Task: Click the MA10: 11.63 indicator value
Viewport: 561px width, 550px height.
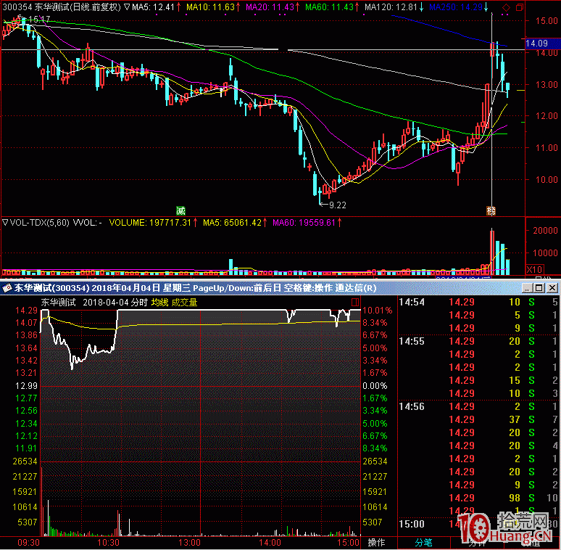Action: [x=213, y=7]
